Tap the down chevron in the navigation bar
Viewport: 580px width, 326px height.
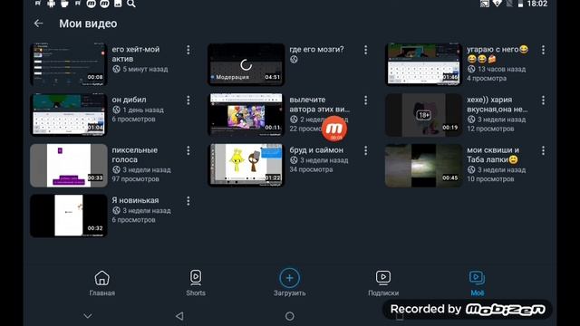[88, 316]
